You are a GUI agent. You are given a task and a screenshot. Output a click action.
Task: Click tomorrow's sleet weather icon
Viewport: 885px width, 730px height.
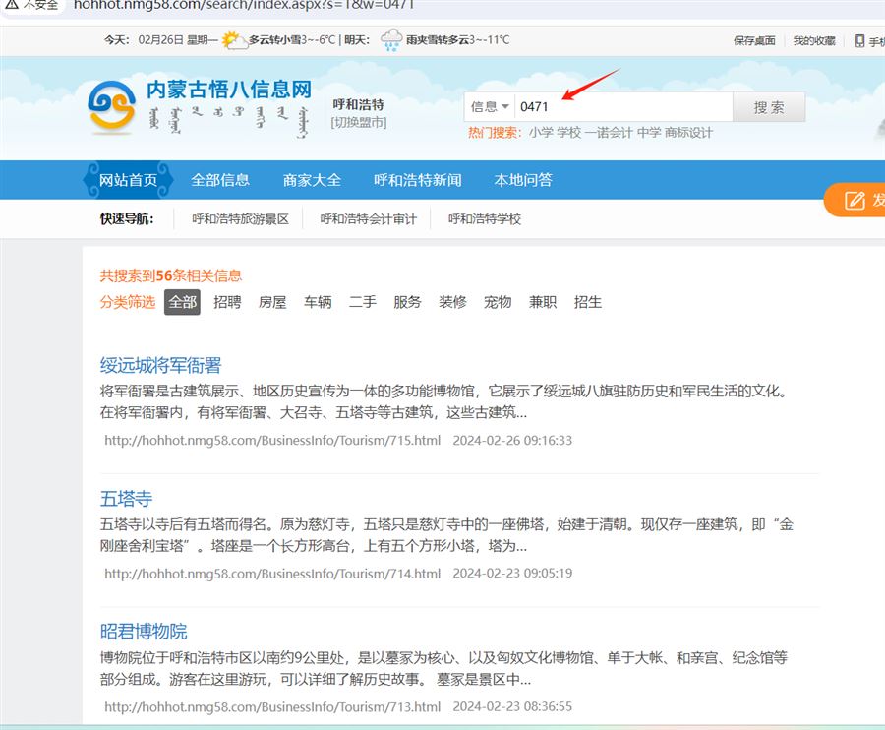[391, 40]
